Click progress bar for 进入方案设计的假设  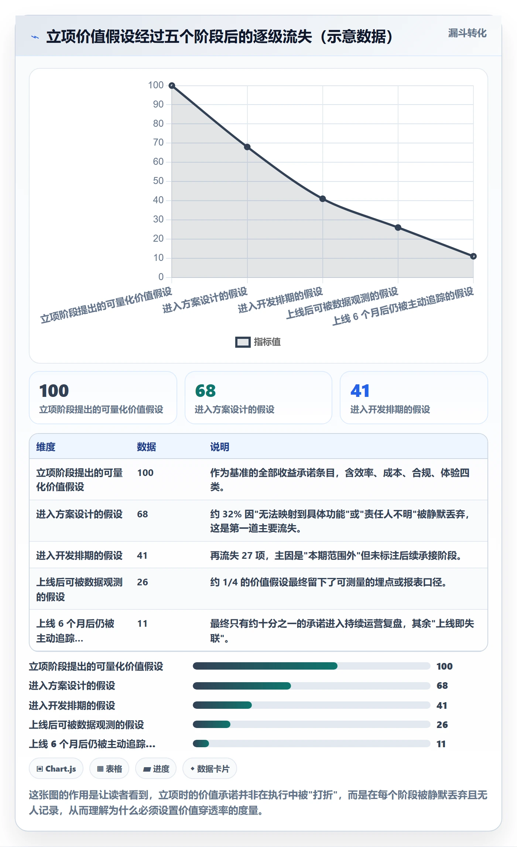pyautogui.click(x=311, y=686)
